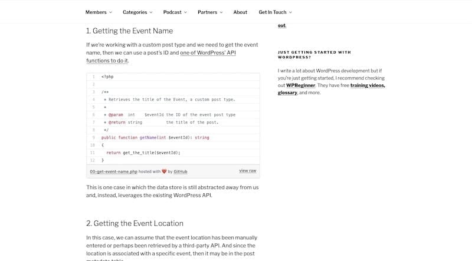Expand the Members dropdown chevron

(110, 12)
